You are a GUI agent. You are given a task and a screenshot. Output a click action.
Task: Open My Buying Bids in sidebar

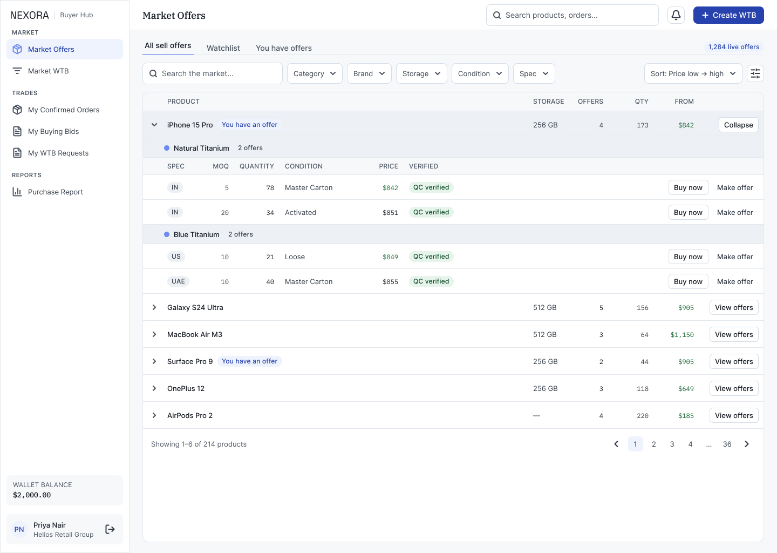(x=65, y=131)
